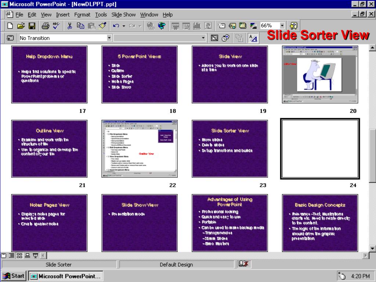Start Slide Show view button
The width and height of the screenshot is (376, 282).
(36, 256)
